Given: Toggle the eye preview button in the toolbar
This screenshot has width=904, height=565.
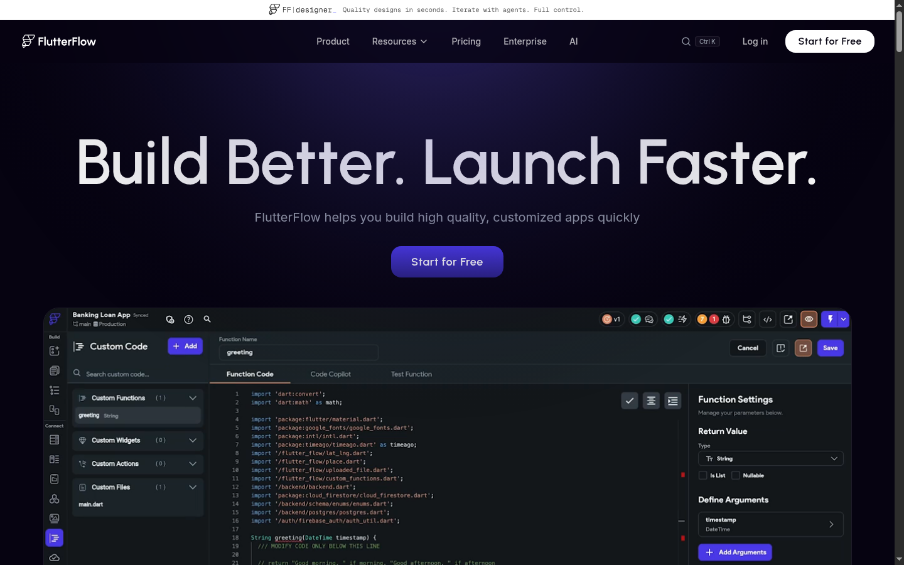Looking at the screenshot, I should click(809, 320).
